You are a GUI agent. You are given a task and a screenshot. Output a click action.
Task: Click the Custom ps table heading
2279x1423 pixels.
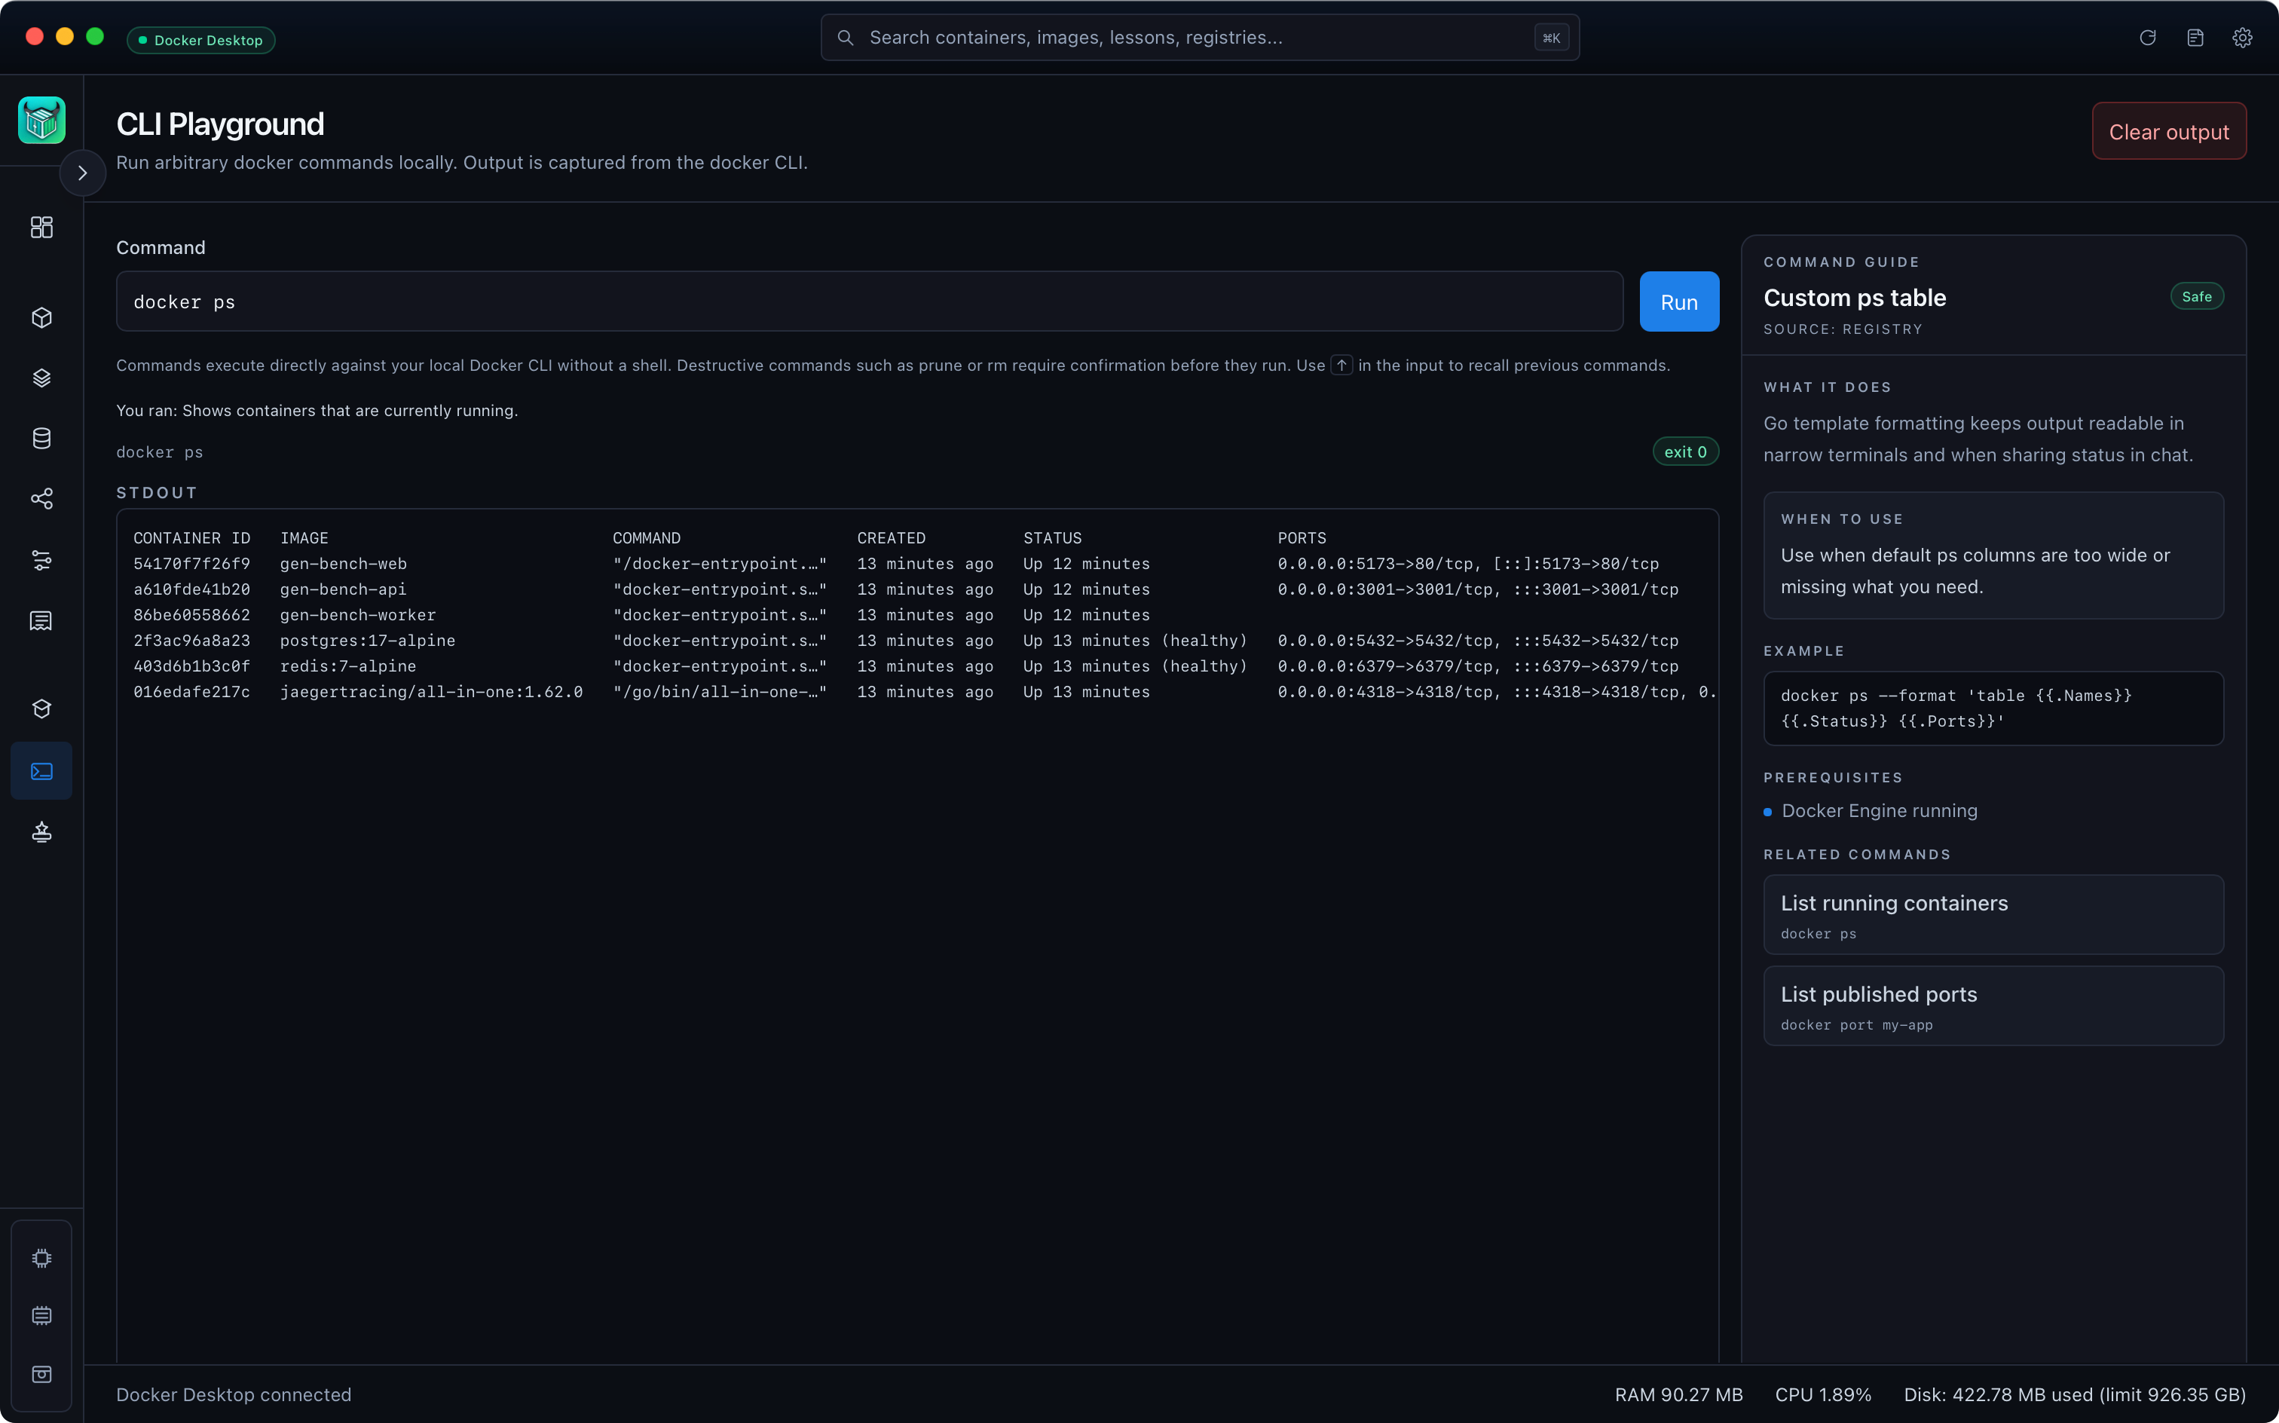click(1854, 298)
